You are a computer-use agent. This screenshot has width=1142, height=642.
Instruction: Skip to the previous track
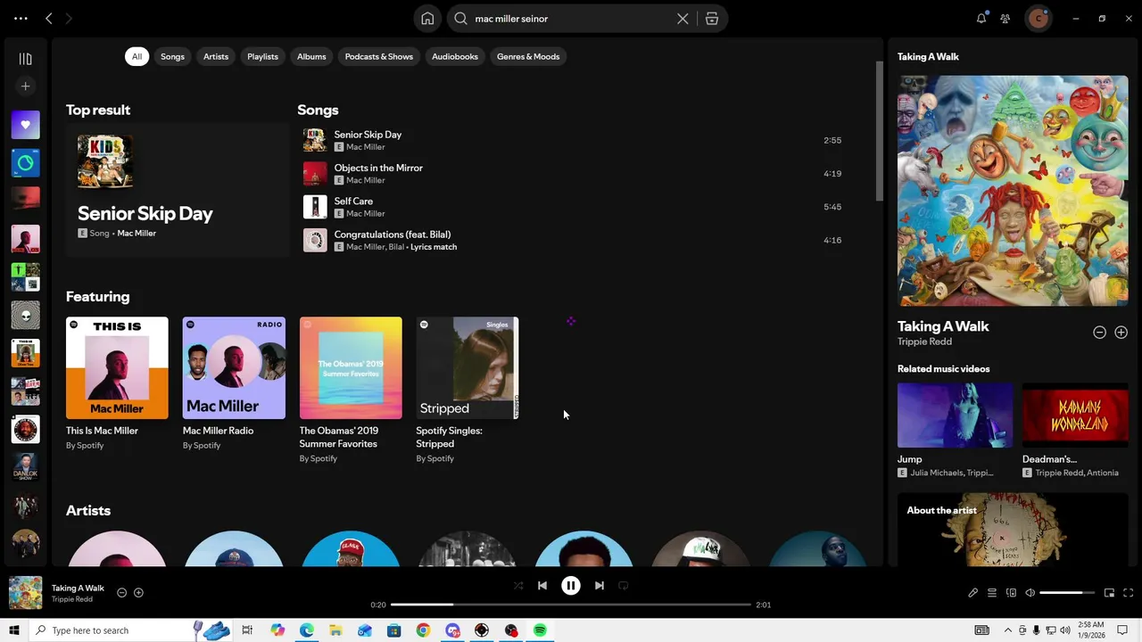[542, 586]
